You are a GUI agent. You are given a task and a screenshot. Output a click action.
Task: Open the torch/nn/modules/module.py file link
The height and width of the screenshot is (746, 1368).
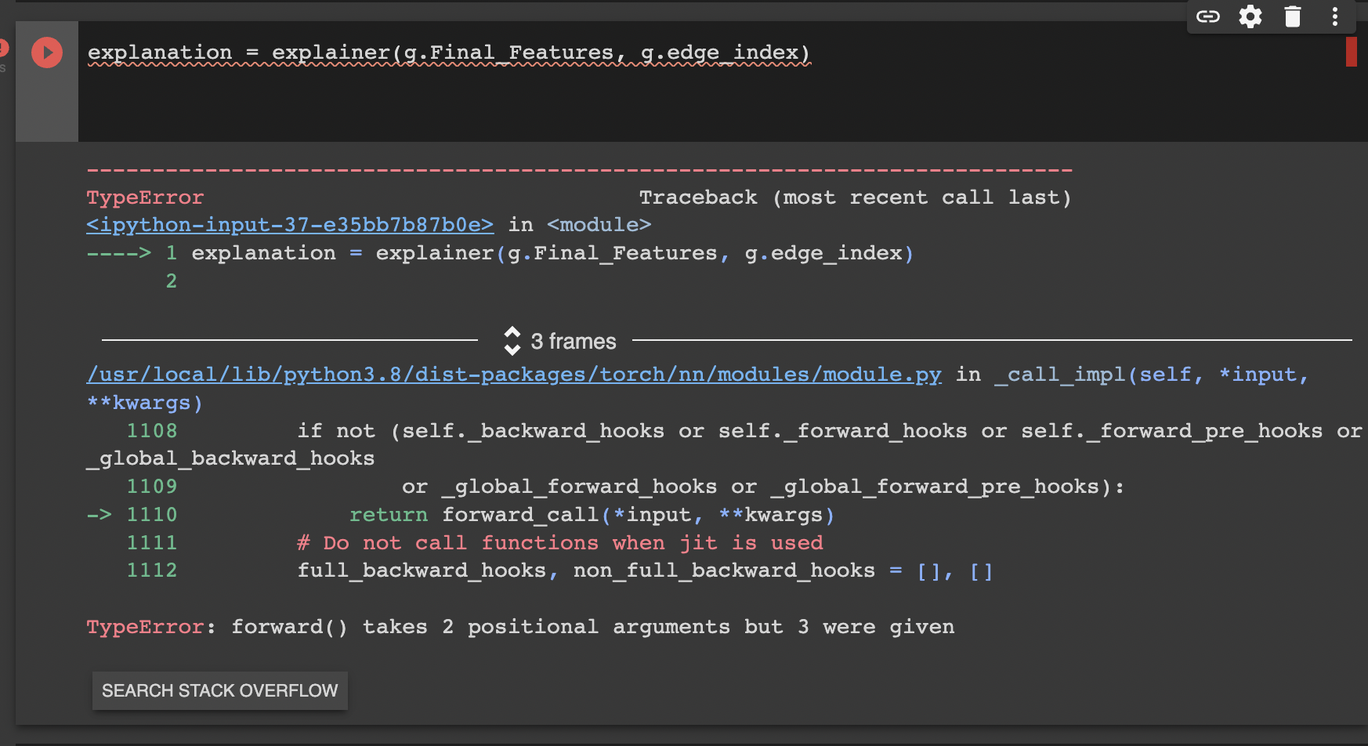coord(514,375)
